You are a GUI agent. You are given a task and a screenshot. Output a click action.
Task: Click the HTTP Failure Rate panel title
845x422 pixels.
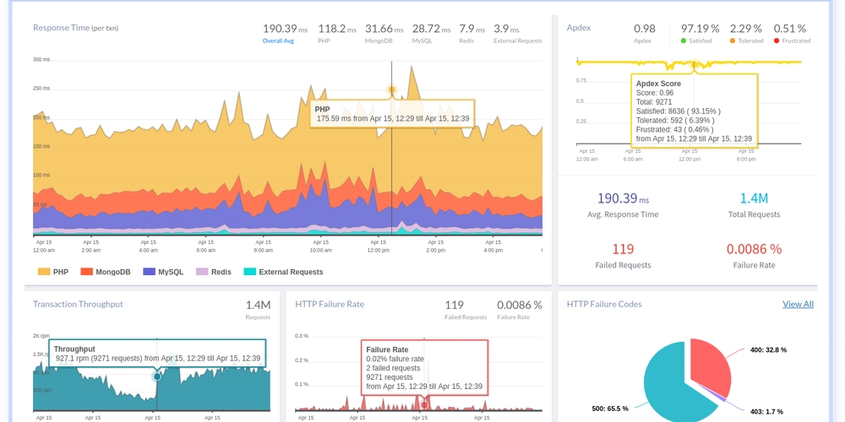[x=330, y=304]
